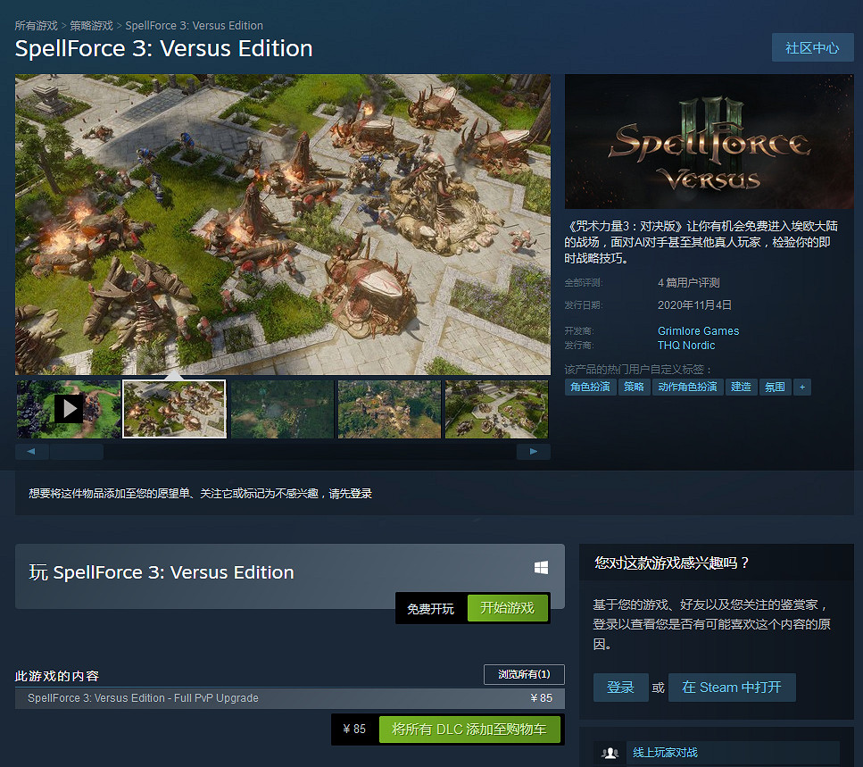Open 策略游戏 breadcrumb category
Screen dimensions: 863x767
(x=91, y=26)
